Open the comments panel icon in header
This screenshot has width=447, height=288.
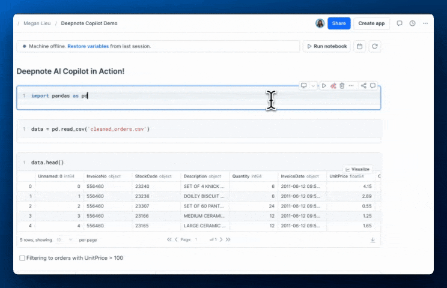[x=400, y=23]
